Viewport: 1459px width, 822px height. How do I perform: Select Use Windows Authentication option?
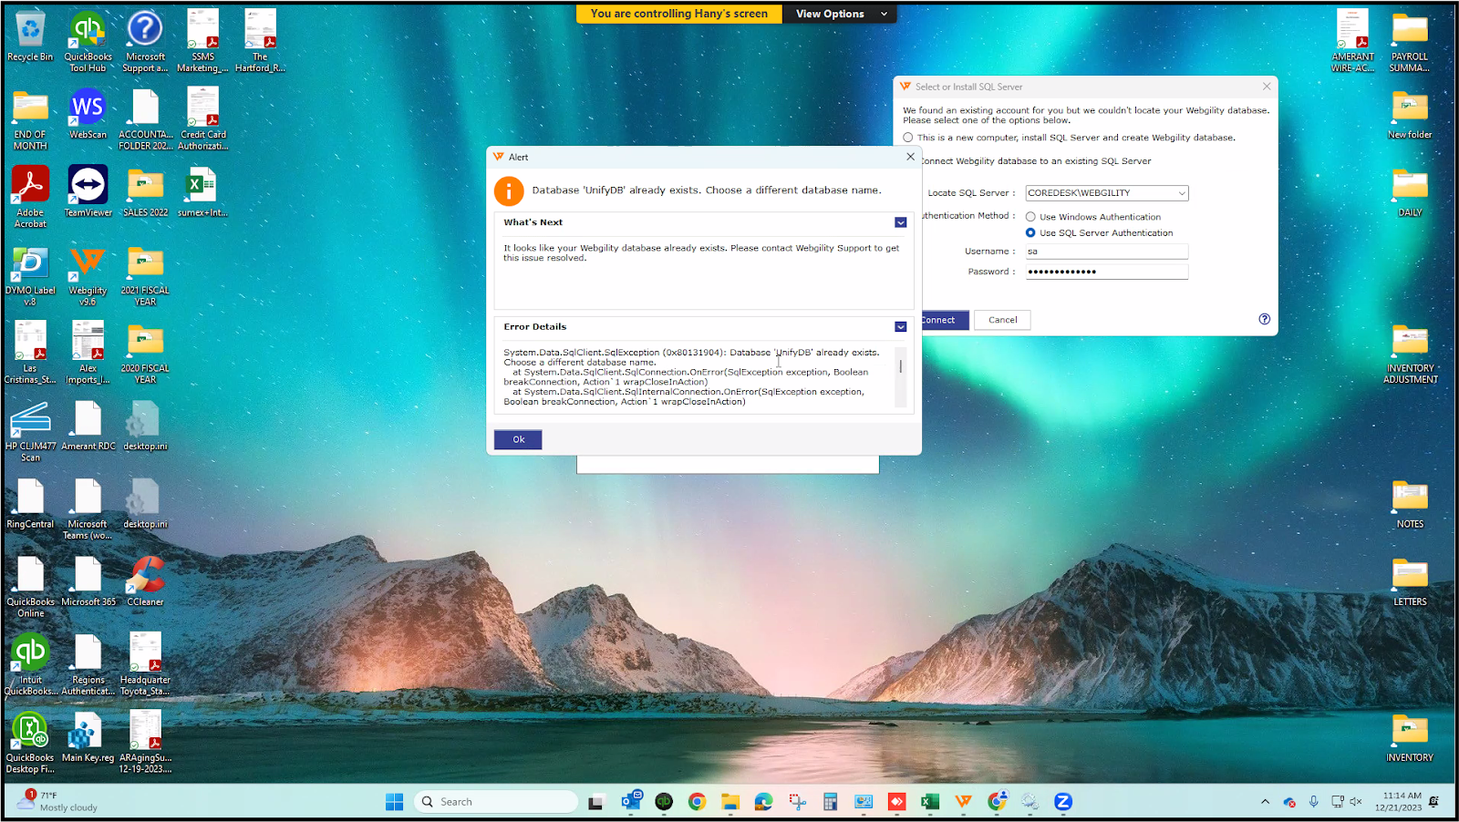click(x=1030, y=217)
